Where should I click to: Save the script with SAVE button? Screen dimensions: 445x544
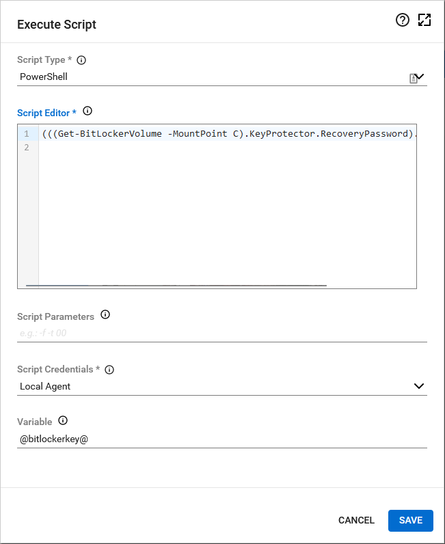410,520
